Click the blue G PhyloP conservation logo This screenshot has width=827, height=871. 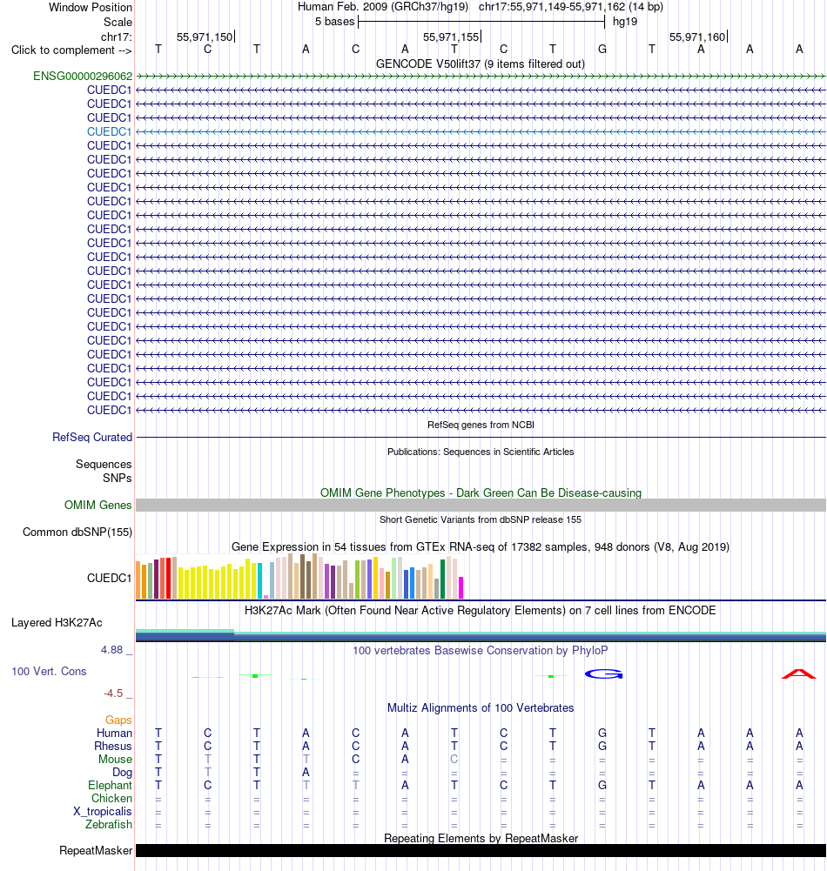tap(603, 673)
